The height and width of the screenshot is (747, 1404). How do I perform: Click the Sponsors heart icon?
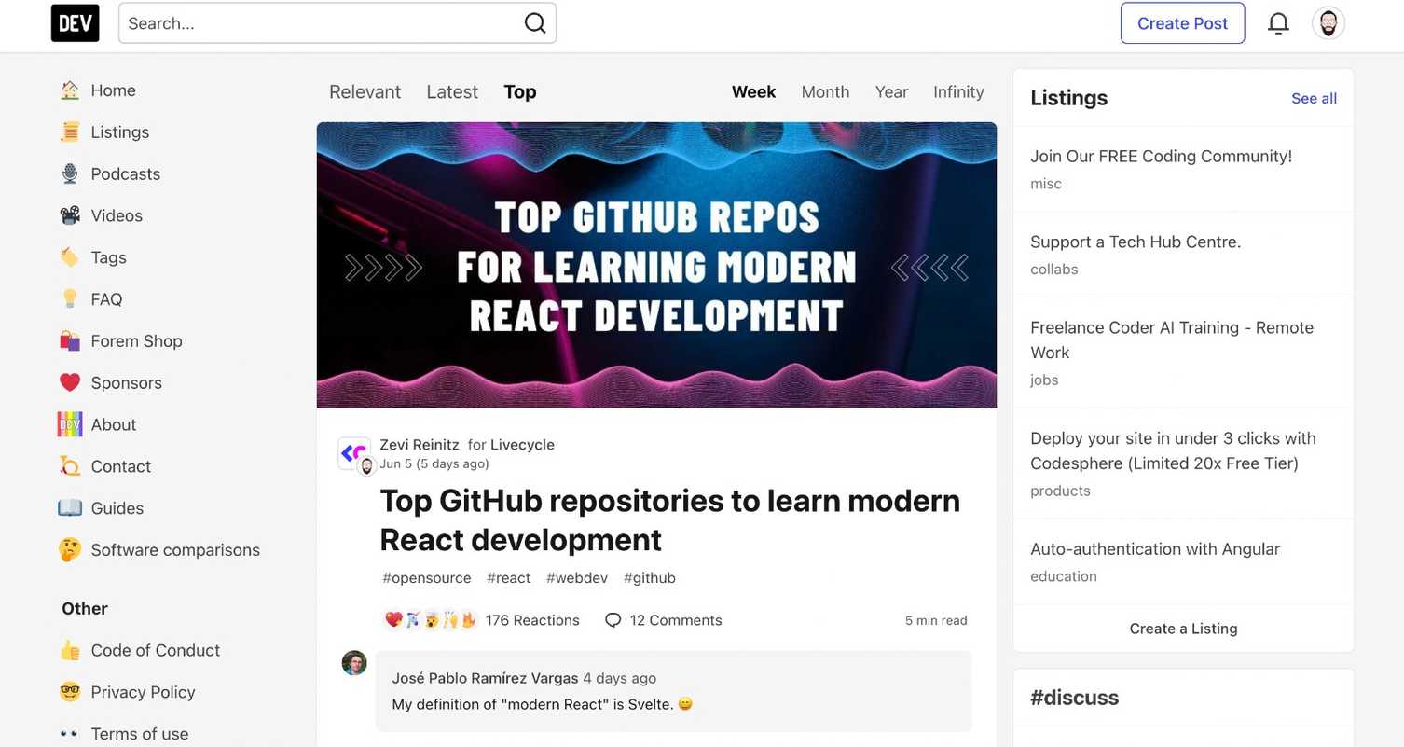pos(70,380)
